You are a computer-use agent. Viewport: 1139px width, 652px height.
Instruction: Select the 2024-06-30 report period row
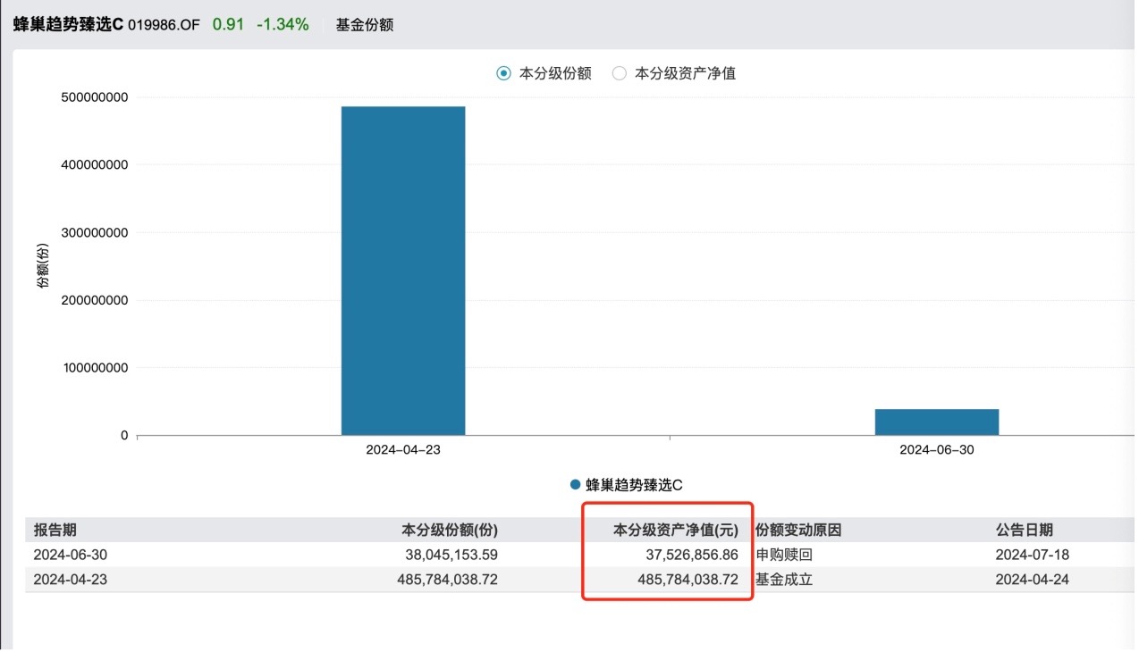click(x=70, y=555)
